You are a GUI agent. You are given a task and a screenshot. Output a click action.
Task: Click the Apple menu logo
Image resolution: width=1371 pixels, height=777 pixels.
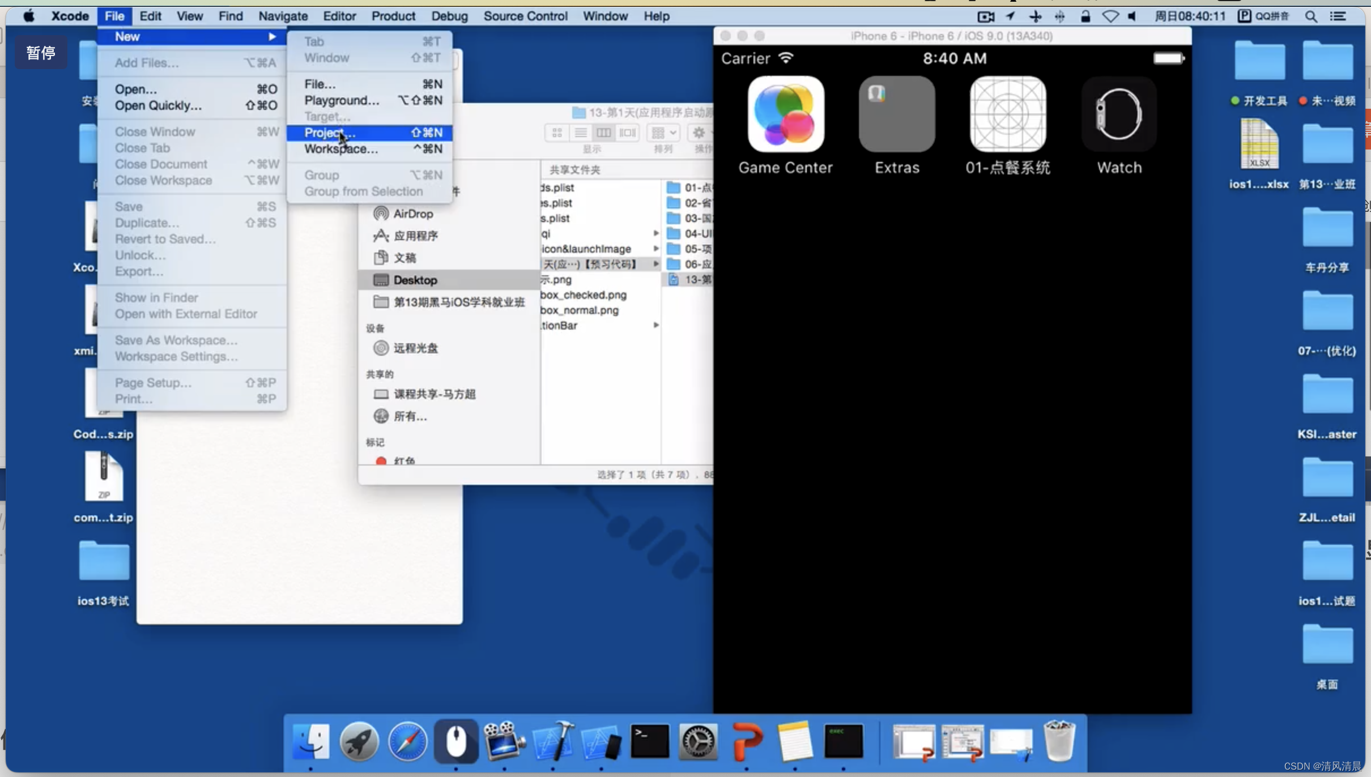(x=29, y=16)
